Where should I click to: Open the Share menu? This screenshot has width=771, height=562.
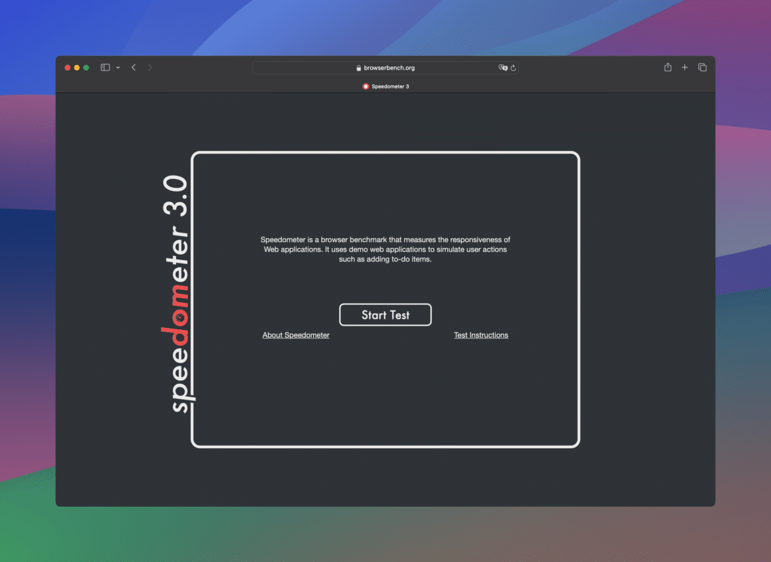tap(668, 68)
